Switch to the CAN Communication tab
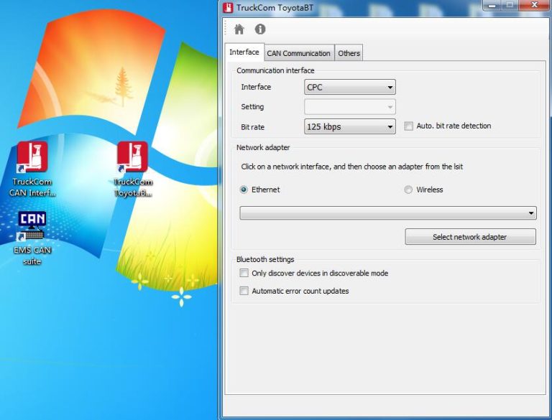552x420 pixels. click(x=298, y=53)
